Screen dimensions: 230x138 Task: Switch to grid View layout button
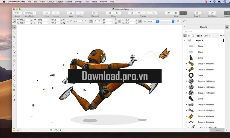pyautogui.click(x=176, y=13)
